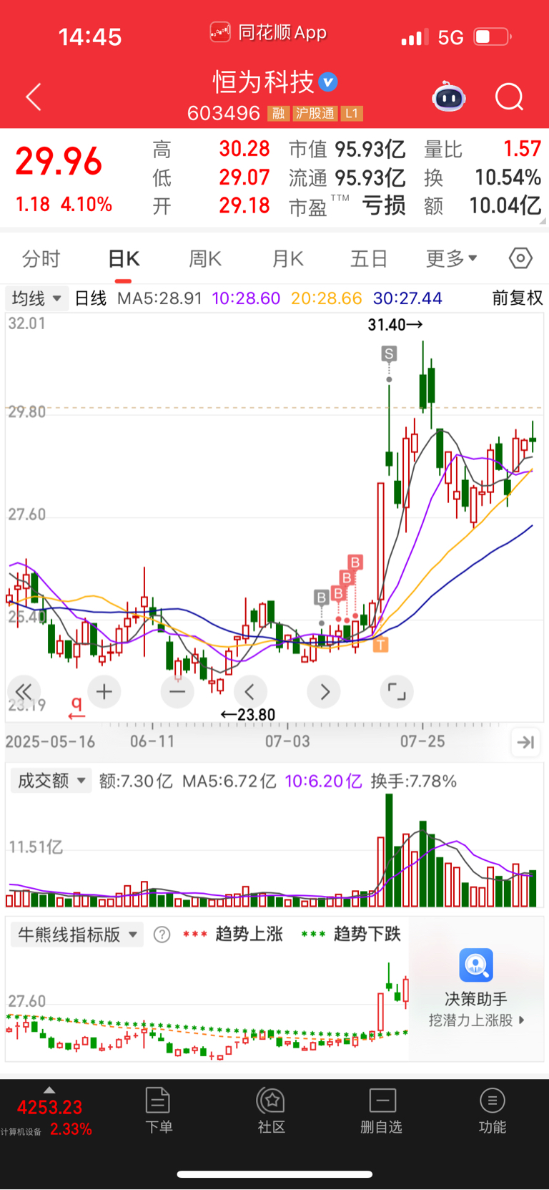
Task: Tap the current price 29.96
Action: click(x=59, y=161)
